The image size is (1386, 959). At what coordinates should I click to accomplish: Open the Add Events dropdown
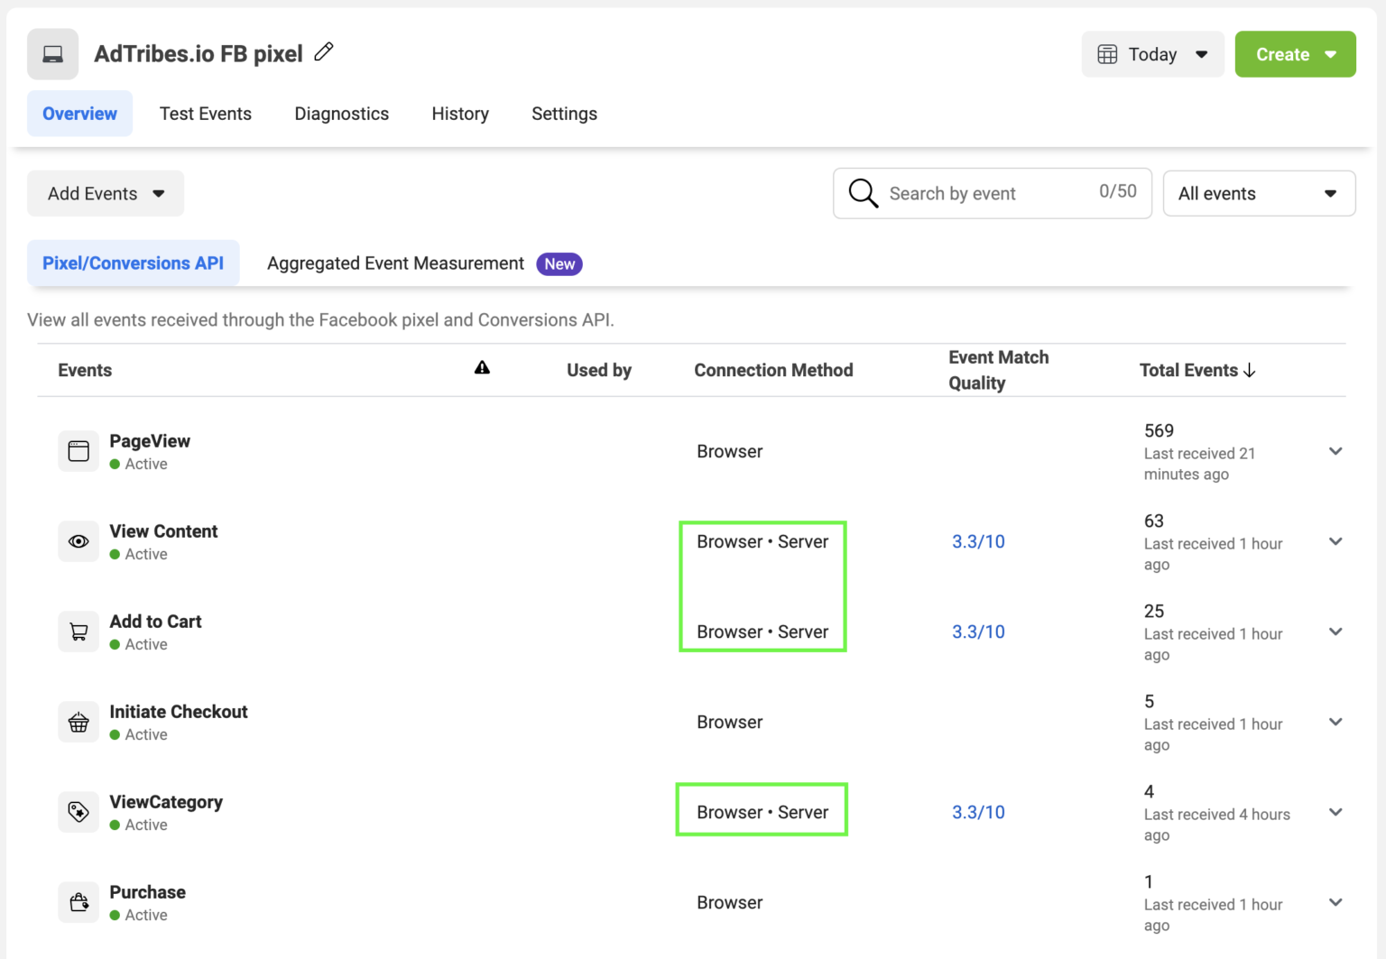click(x=105, y=193)
